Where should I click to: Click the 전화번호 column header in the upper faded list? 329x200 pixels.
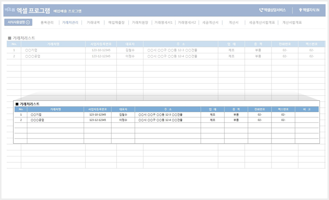pos(285,44)
